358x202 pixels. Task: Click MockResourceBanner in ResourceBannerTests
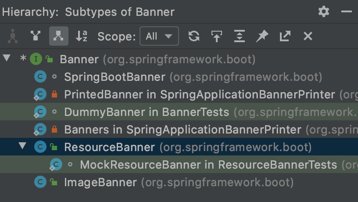tap(208, 165)
